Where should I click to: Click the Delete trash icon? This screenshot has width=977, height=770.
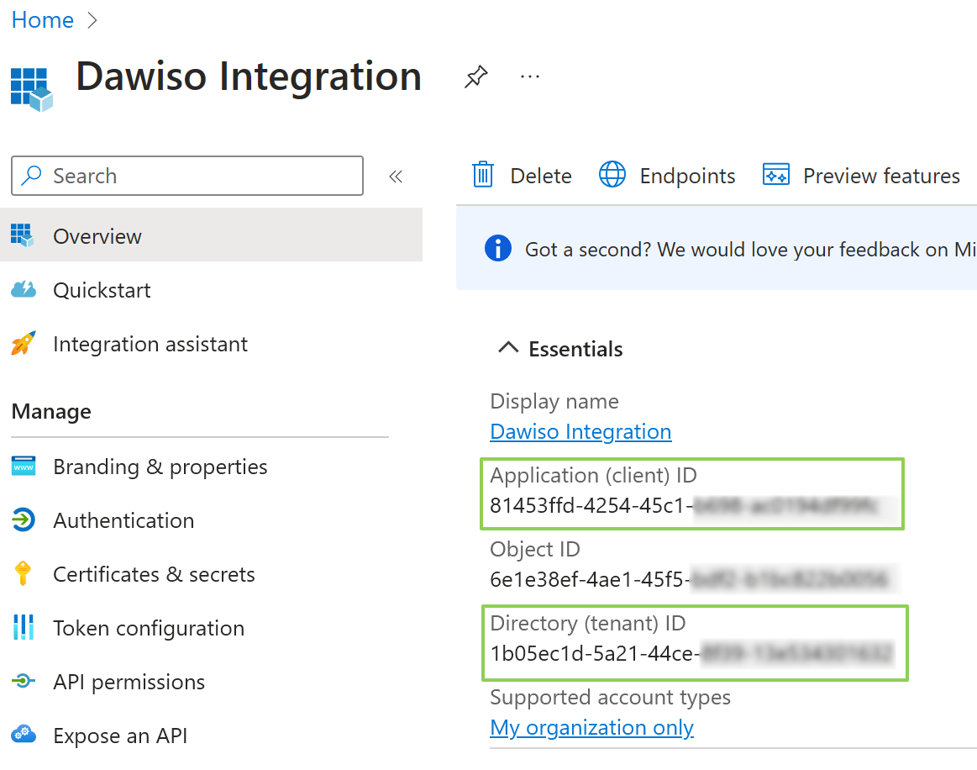[482, 175]
